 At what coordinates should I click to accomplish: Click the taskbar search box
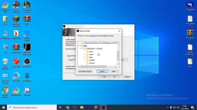(x=32, y=107)
